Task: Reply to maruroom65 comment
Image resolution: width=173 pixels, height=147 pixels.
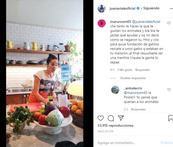Action: coord(143,70)
